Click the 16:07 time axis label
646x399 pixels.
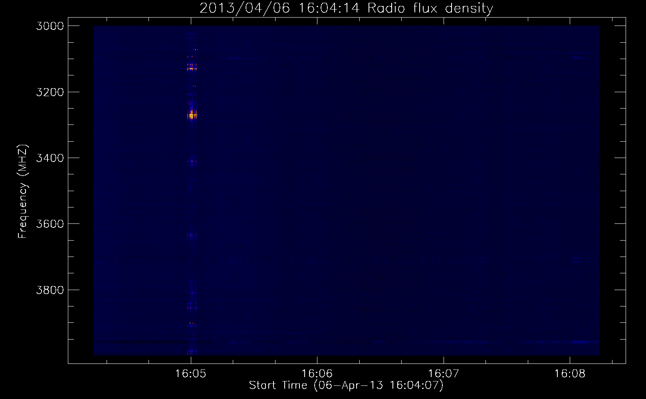tap(444, 373)
